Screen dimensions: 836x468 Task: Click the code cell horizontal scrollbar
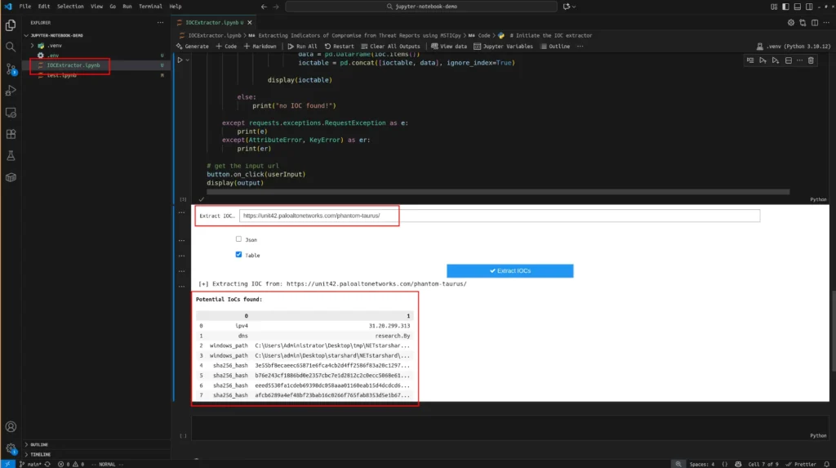498,192
